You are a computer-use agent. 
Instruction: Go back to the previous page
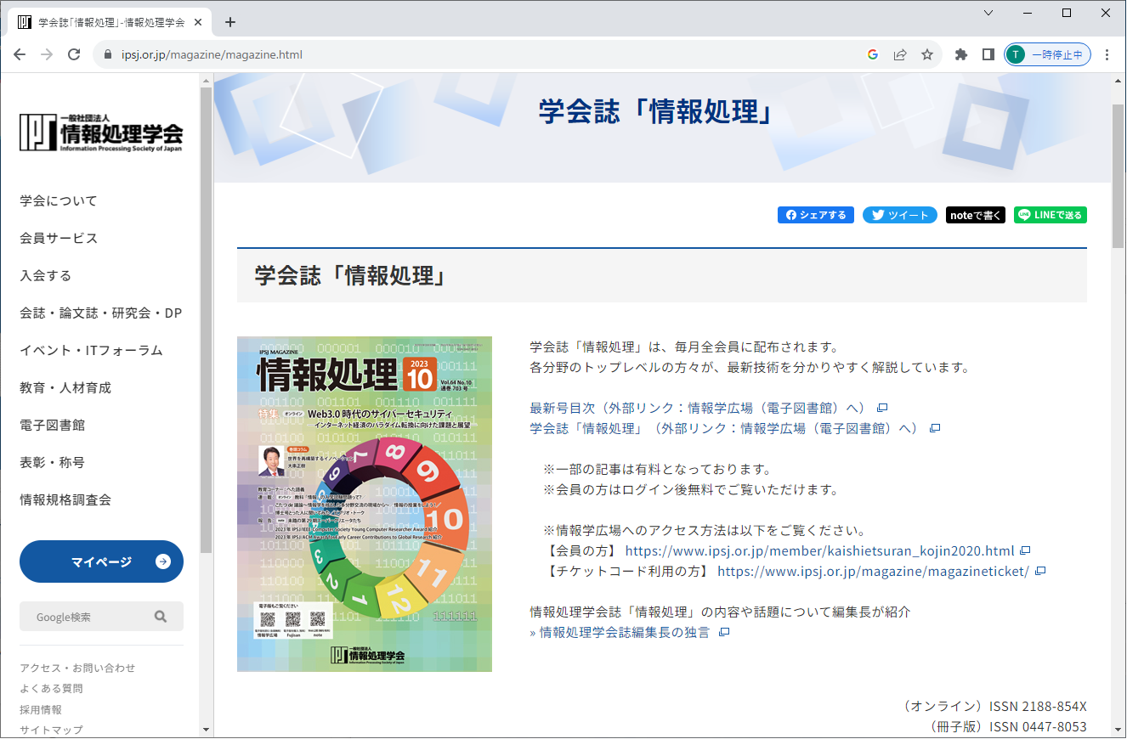(20, 54)
